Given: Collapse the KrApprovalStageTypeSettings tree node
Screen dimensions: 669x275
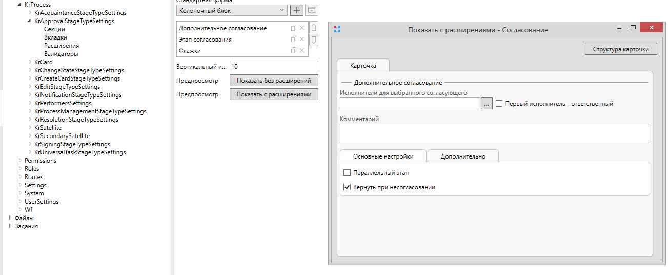Looking at the screenshot, I should pyautogui.click(x=29, y=21).
